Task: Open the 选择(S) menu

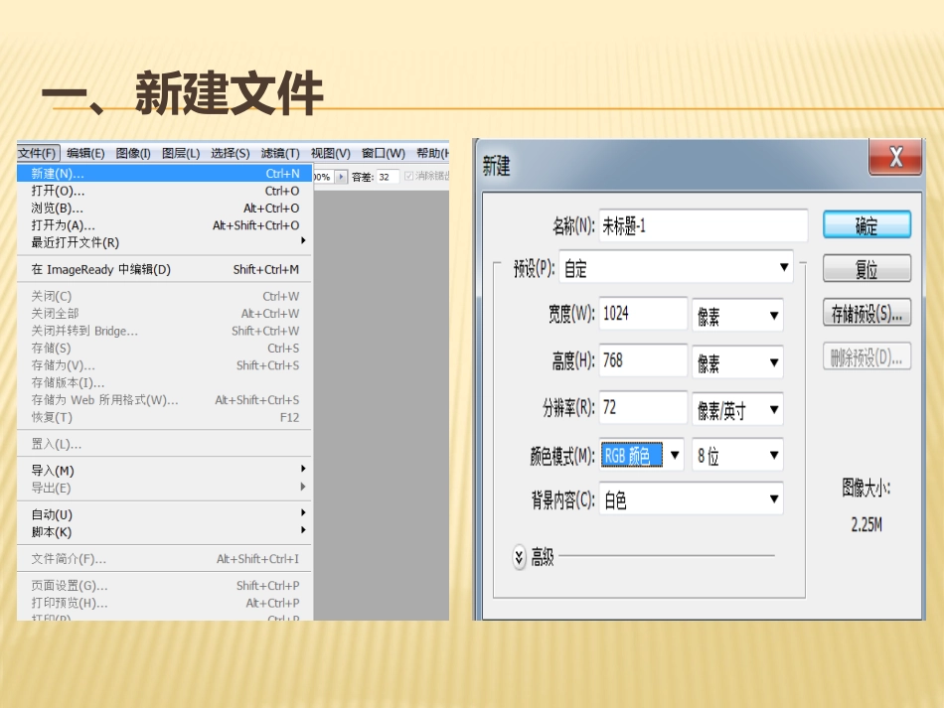Action: [x=230, y=153]
